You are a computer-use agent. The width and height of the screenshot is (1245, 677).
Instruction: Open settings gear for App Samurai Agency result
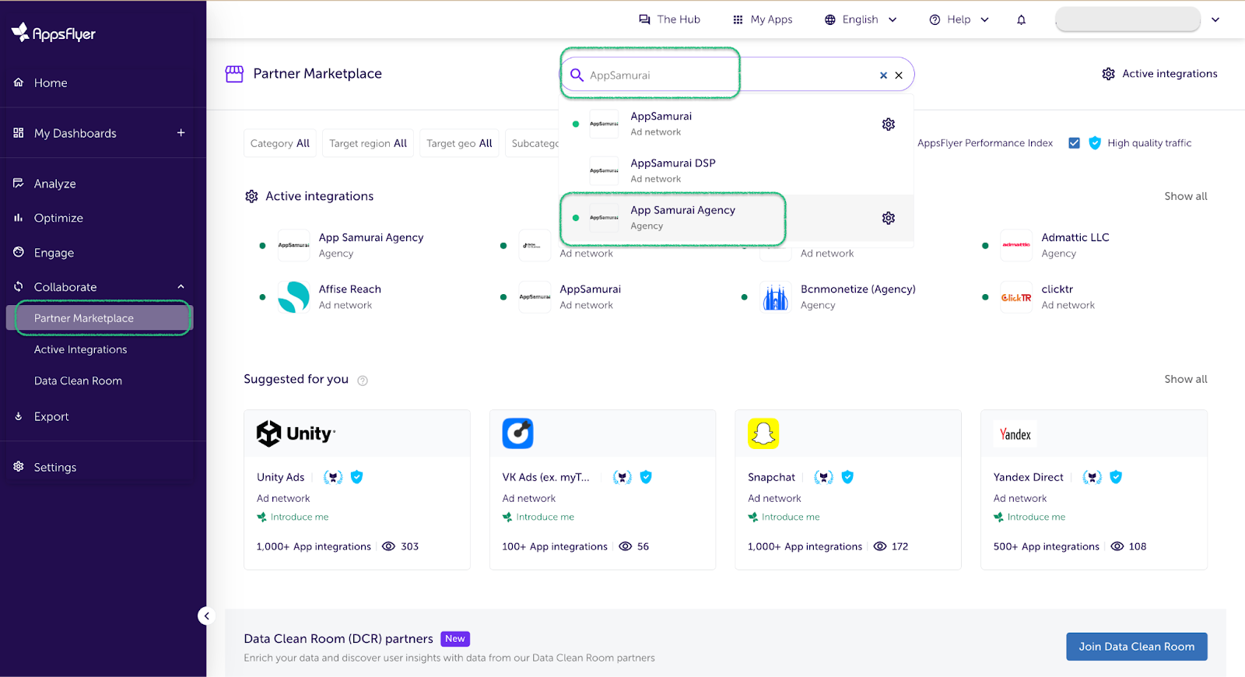coord(889,218)
